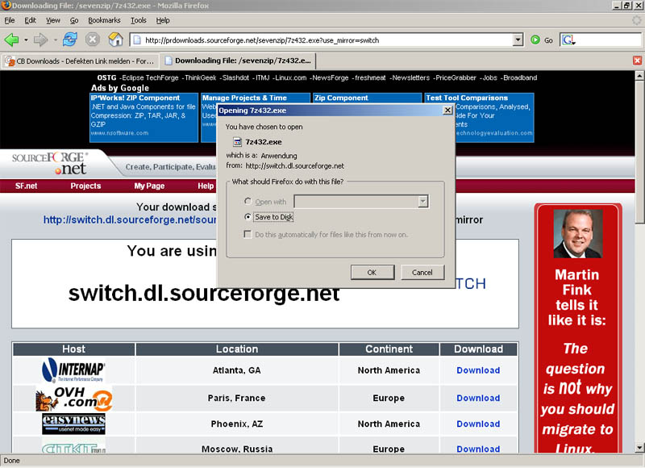
Task: Click the green Back arrow button
Action: pos(11,40)
